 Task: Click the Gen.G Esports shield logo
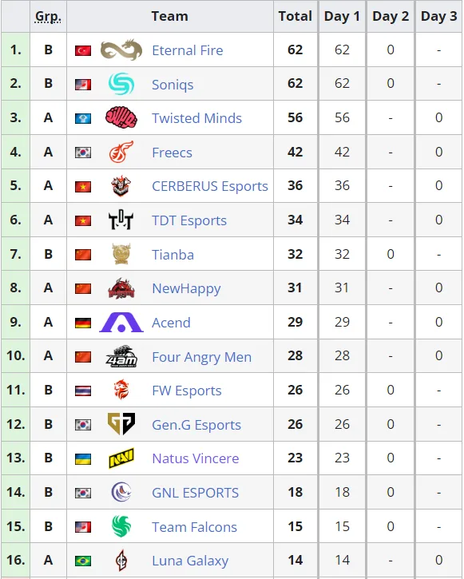(x=121, y=424)
